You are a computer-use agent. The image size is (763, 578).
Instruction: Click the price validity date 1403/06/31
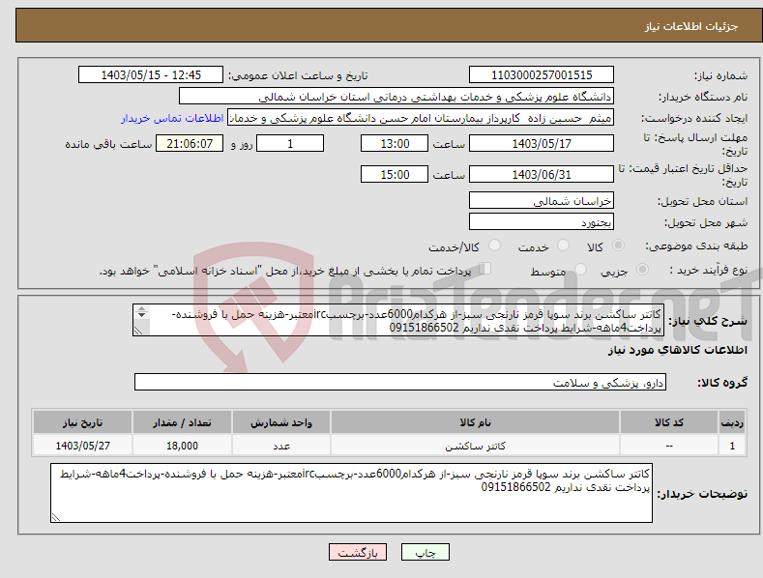[x=542, y=174]
